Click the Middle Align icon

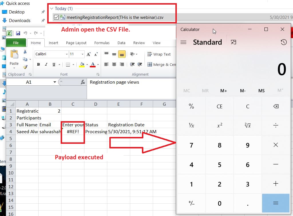coord(114,54)
